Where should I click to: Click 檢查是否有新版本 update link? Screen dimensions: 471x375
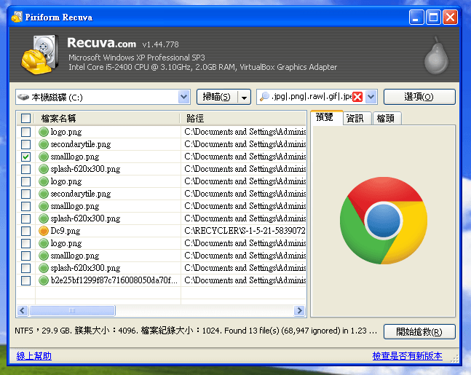pyautogui.click(x=408, y=356)
